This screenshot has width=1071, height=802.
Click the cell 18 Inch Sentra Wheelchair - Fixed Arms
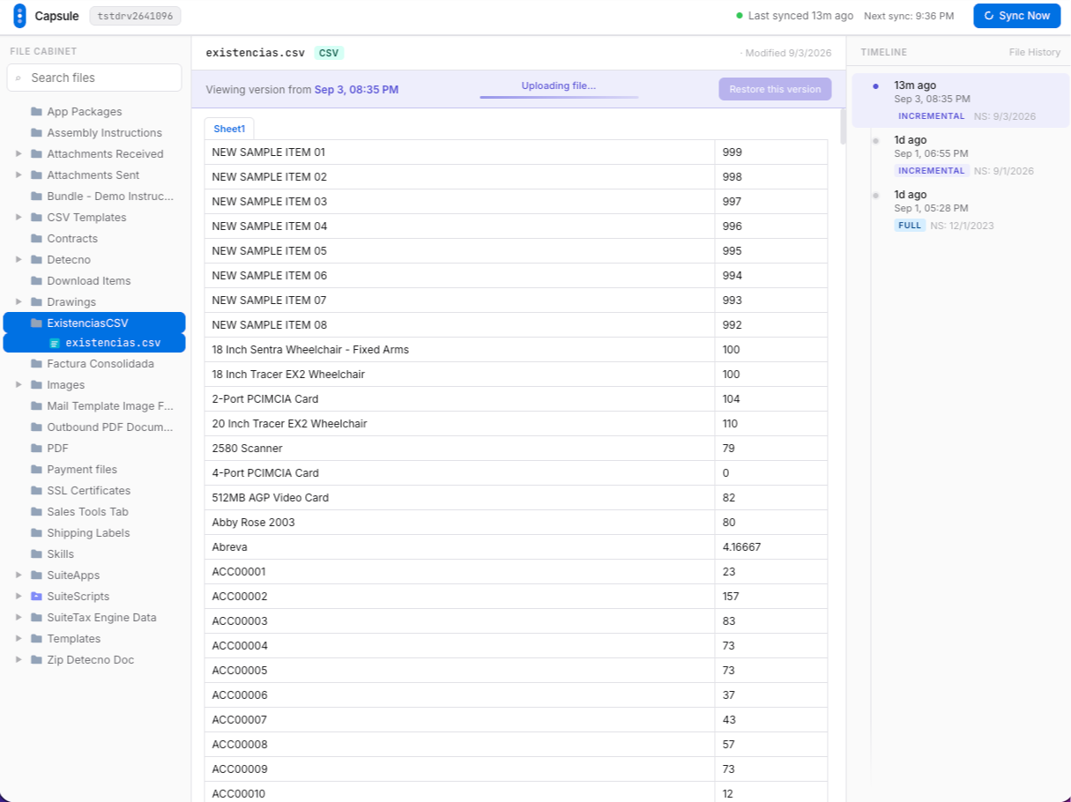click(459, 350)
